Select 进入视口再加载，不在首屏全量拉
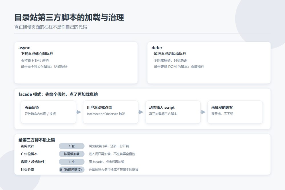The image size is (285, 190). [x=112, y=154]
